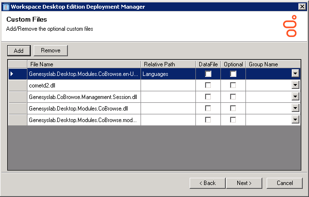Sort by File Name column header
309x197 pixels.
click(x=84, y=64)
